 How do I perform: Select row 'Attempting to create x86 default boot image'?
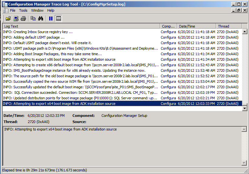122,65
